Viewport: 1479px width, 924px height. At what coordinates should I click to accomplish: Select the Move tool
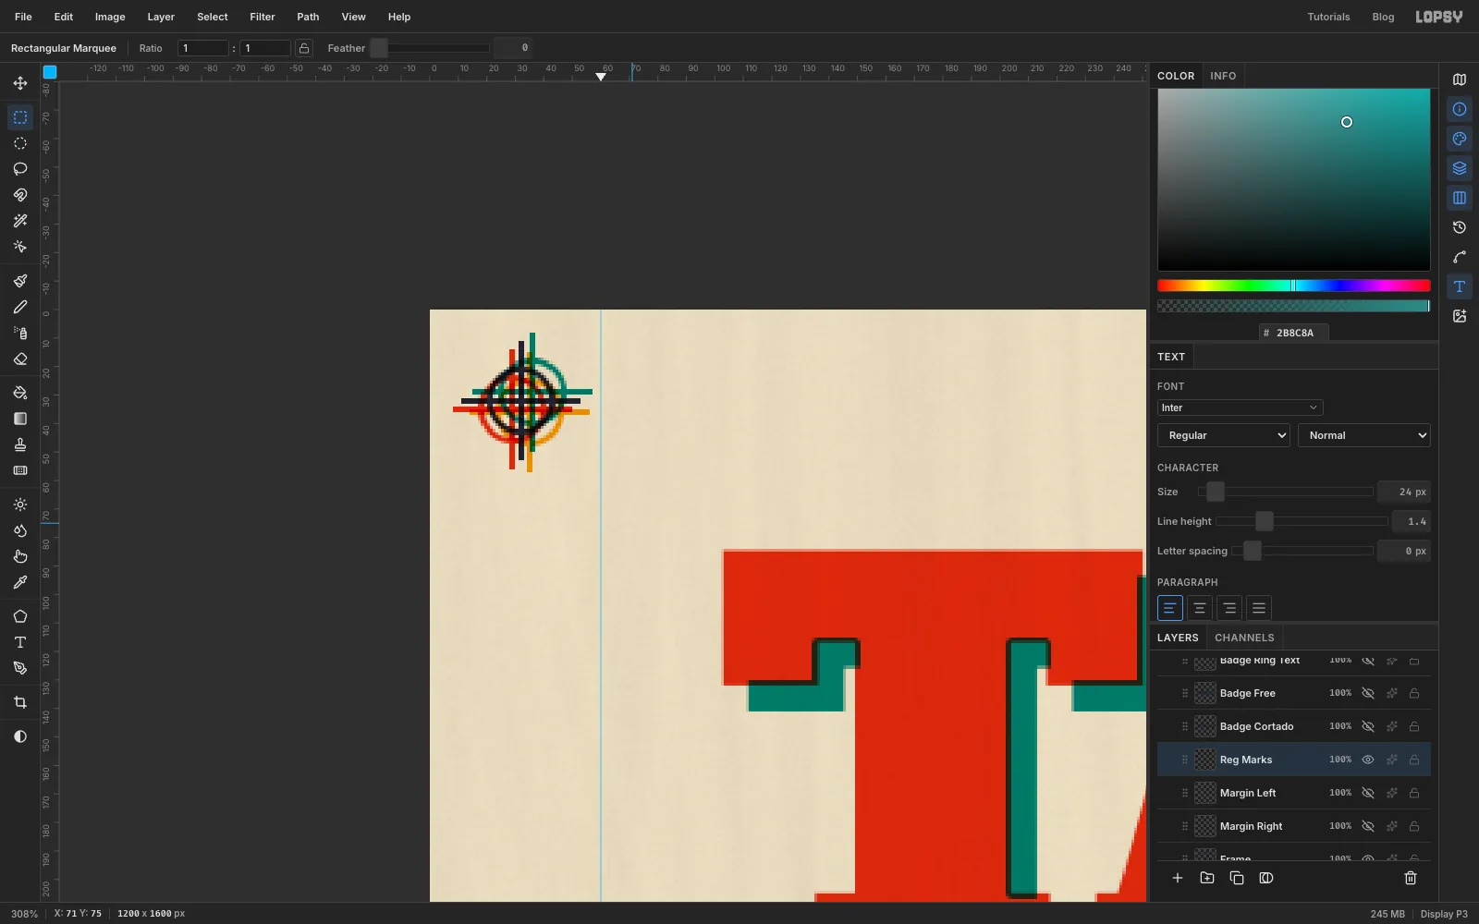(20, 83)
